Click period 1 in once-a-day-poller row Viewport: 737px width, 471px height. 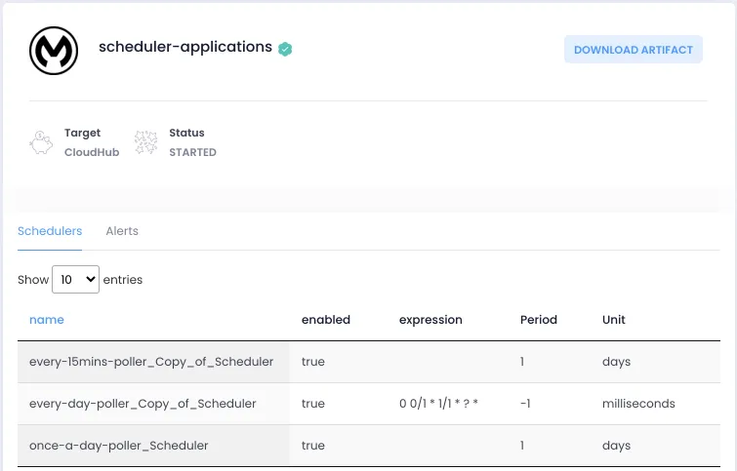(x=522, y=446)
